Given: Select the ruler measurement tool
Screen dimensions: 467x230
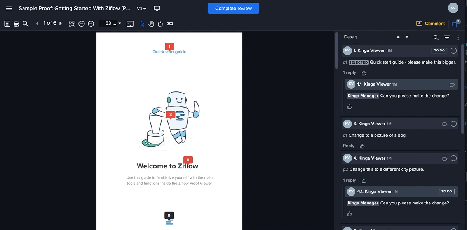Looking at the screenshot, I should 170,24.
